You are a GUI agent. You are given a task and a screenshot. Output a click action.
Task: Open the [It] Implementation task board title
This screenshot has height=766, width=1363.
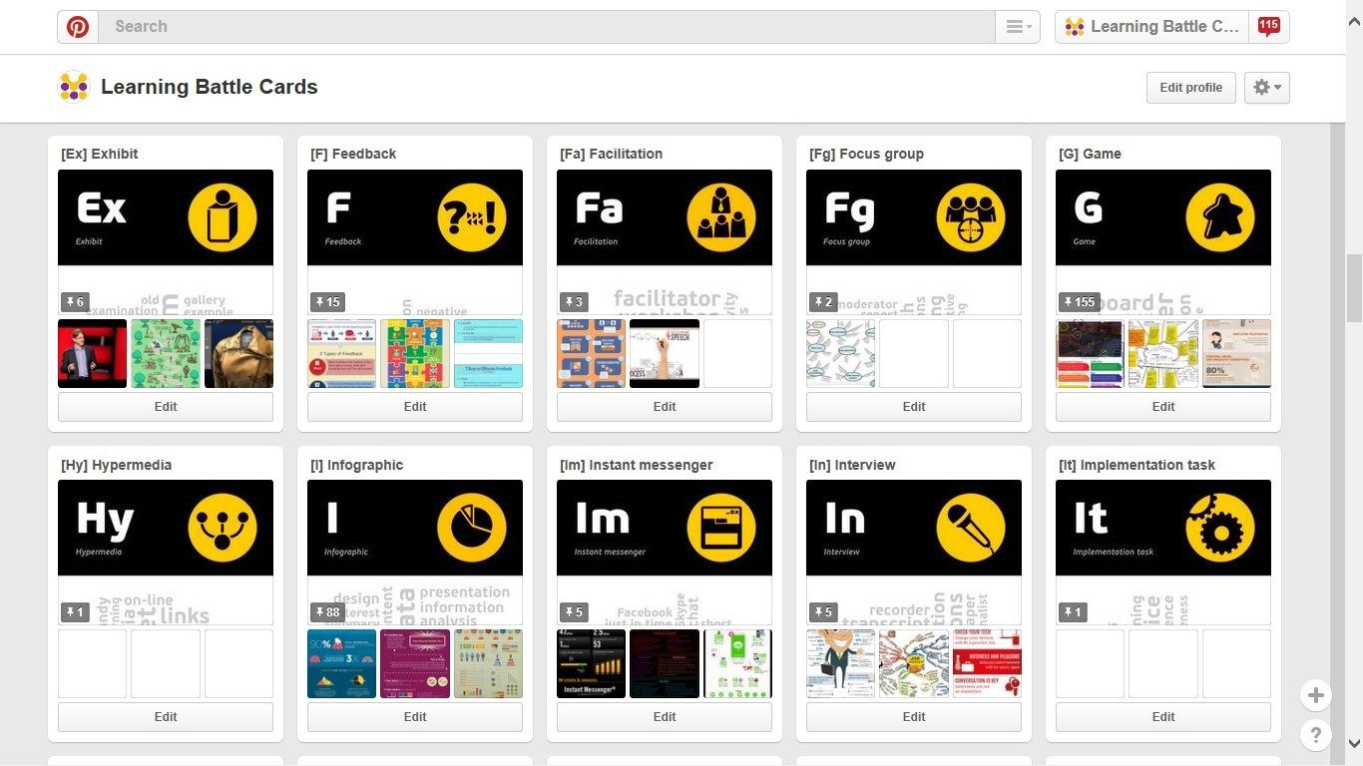[1136, 465]
